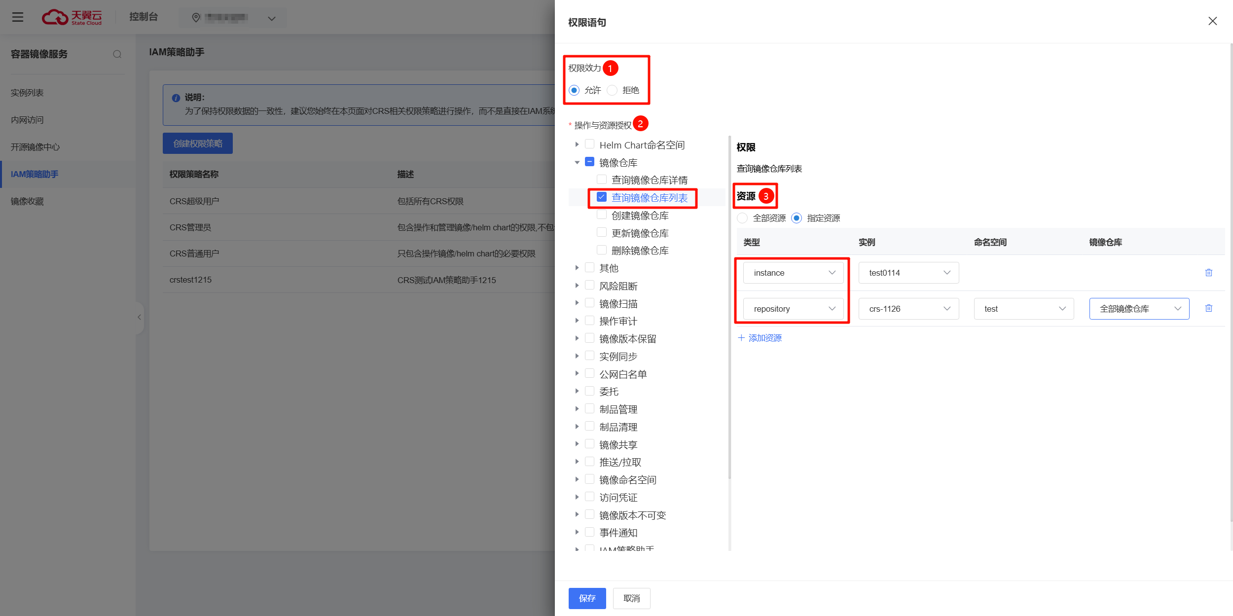Close the permission statement panel

(1212, 21)
